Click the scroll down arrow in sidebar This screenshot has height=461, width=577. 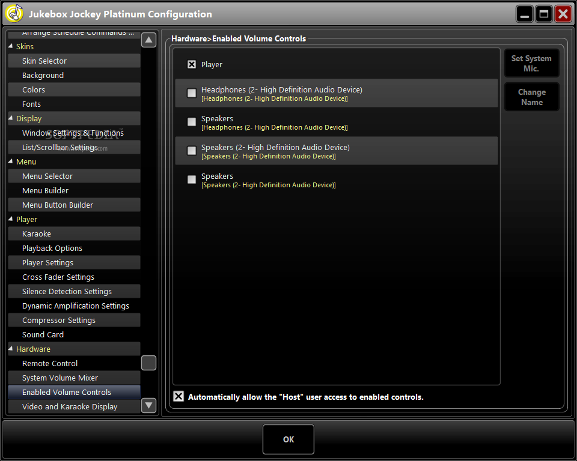(x=148, y=406)
